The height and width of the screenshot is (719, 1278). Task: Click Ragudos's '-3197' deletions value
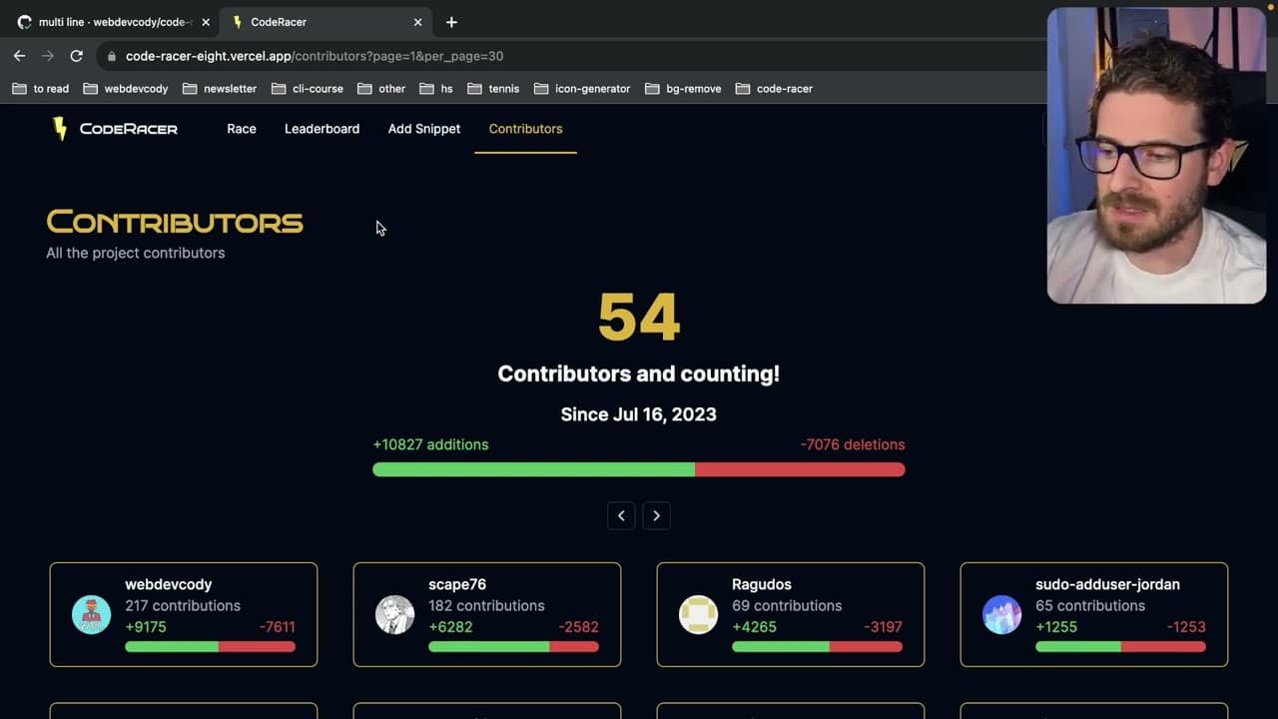[883, 627]
